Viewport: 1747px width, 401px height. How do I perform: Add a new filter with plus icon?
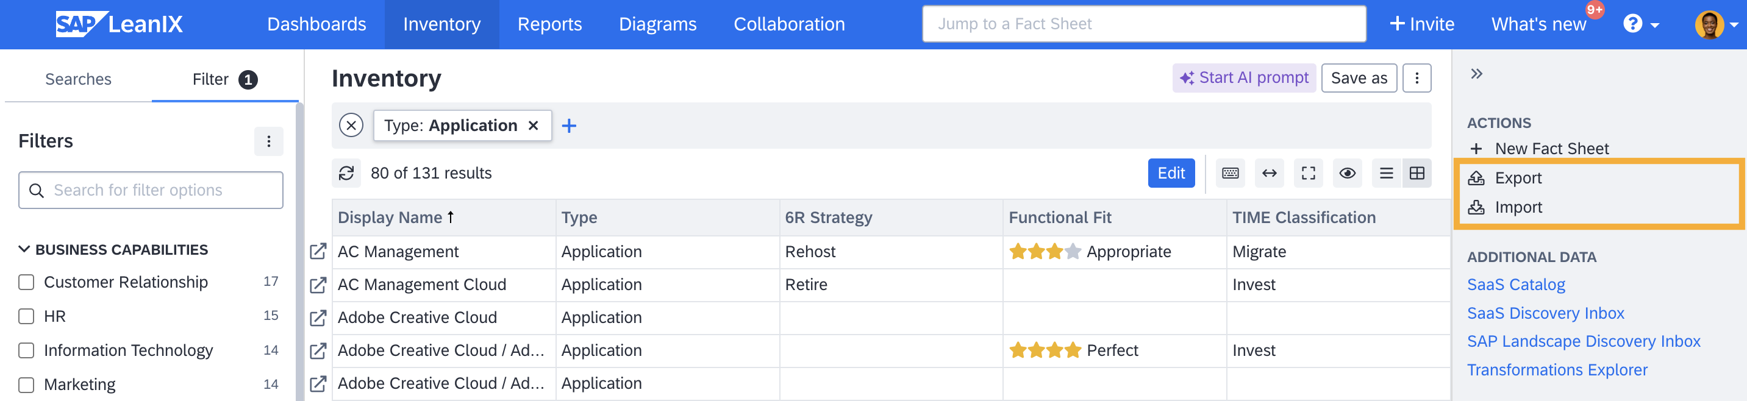click(569, 126)
